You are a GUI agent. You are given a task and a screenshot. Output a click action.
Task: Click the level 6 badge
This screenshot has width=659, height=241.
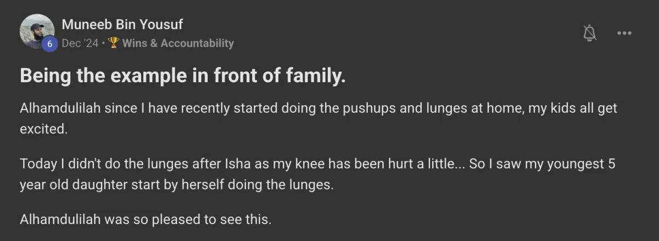(50, 44)
